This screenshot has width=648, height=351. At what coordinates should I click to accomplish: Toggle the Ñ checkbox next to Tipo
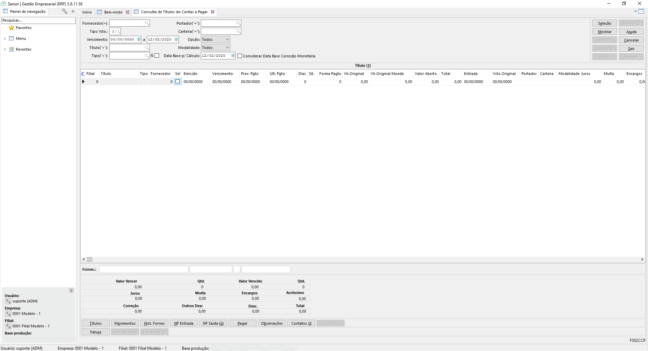tap(157, 56)
